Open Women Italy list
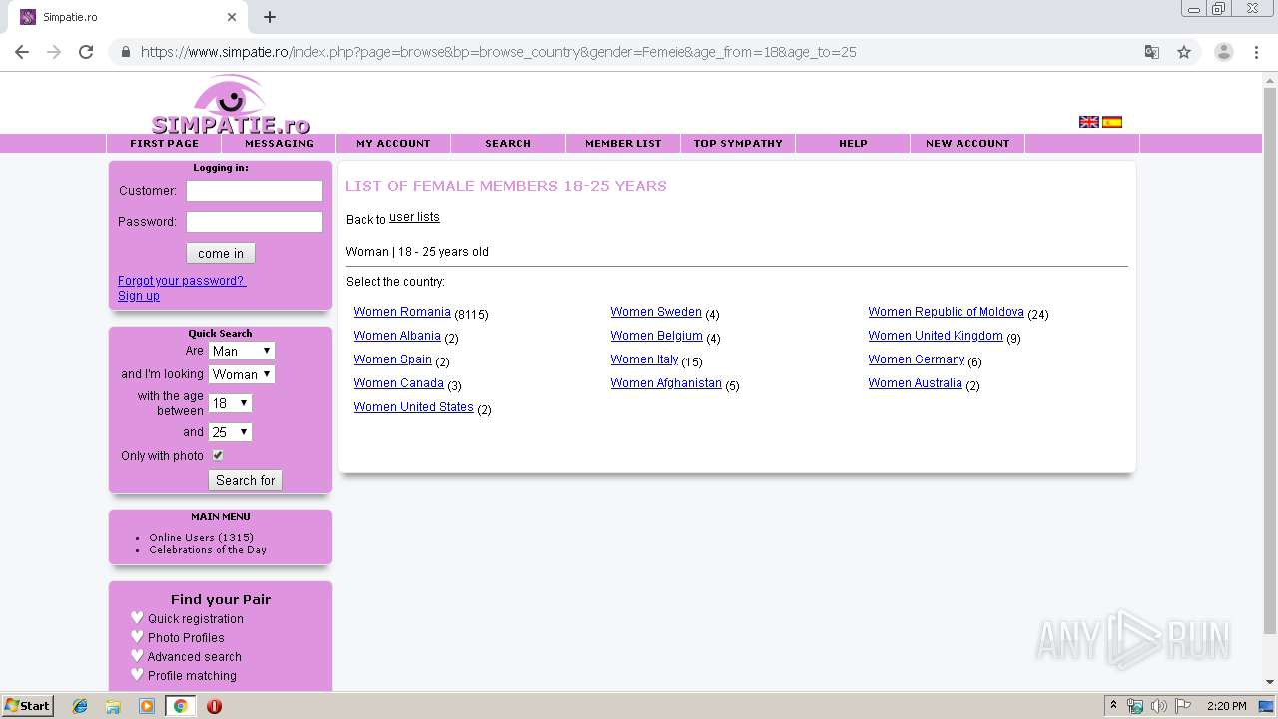Viewport: 1278px width, 719px height. [x=644, y=359]
